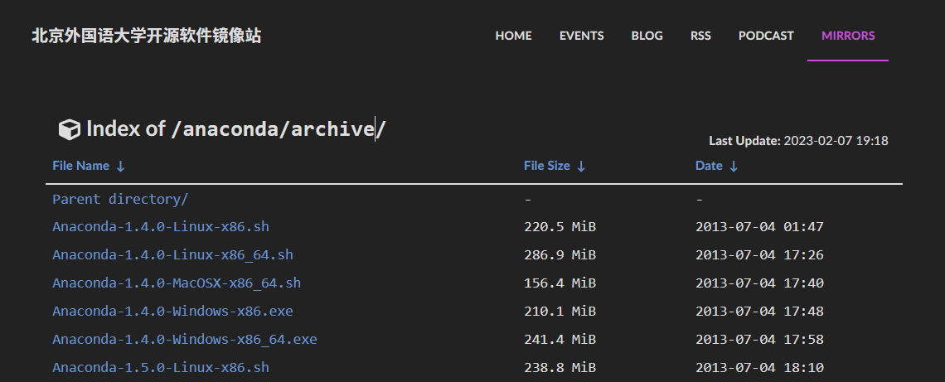945x382 pixels.
Task: Open the BLOG section
Action: coord(647,36)
